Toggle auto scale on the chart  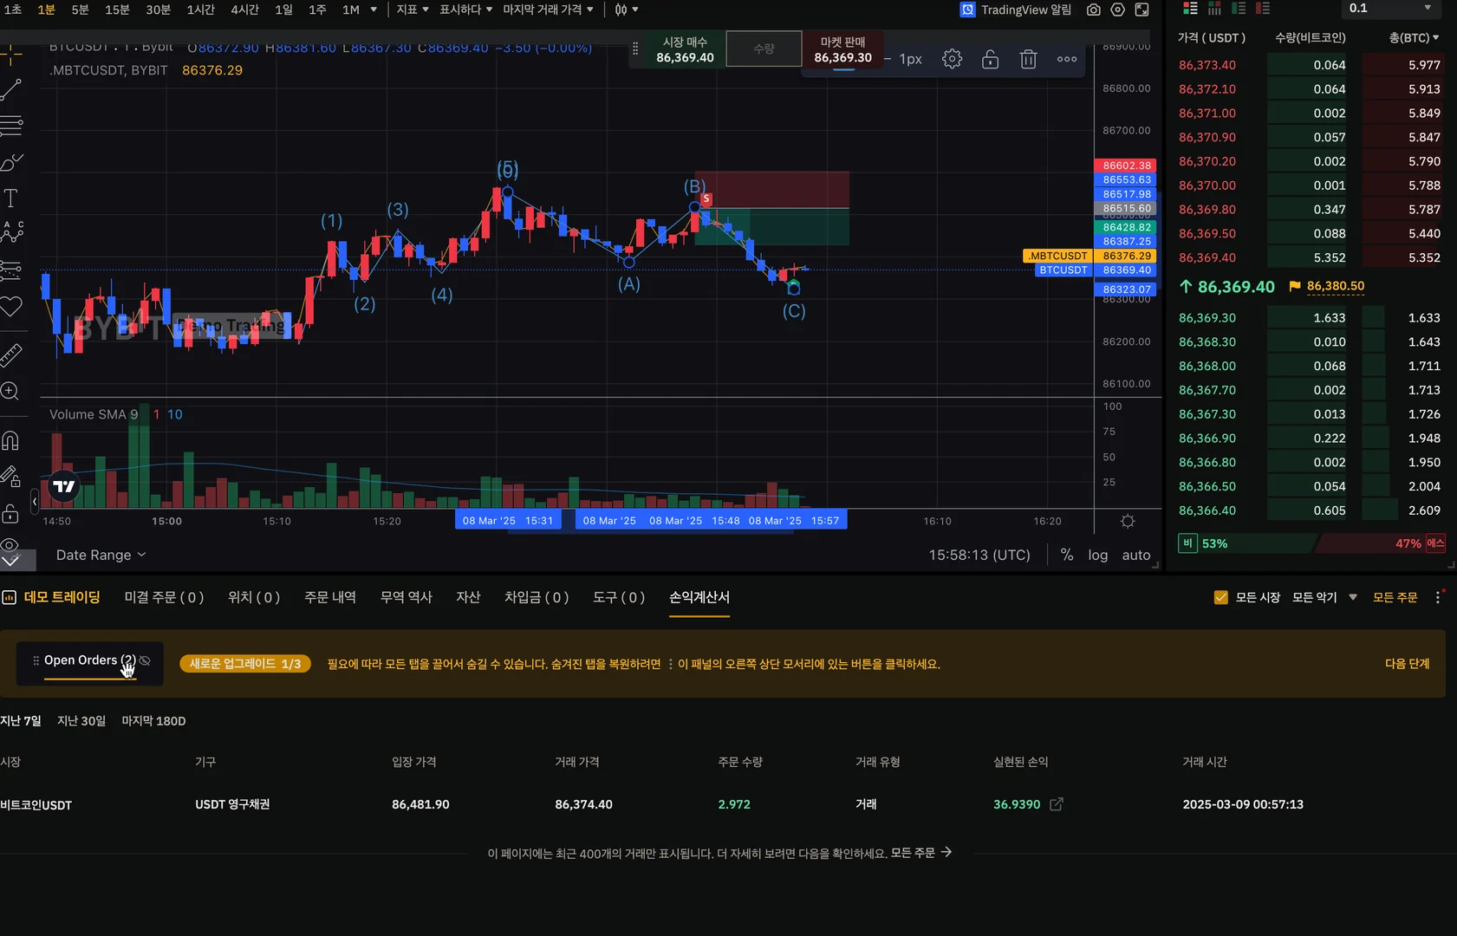1136,556
